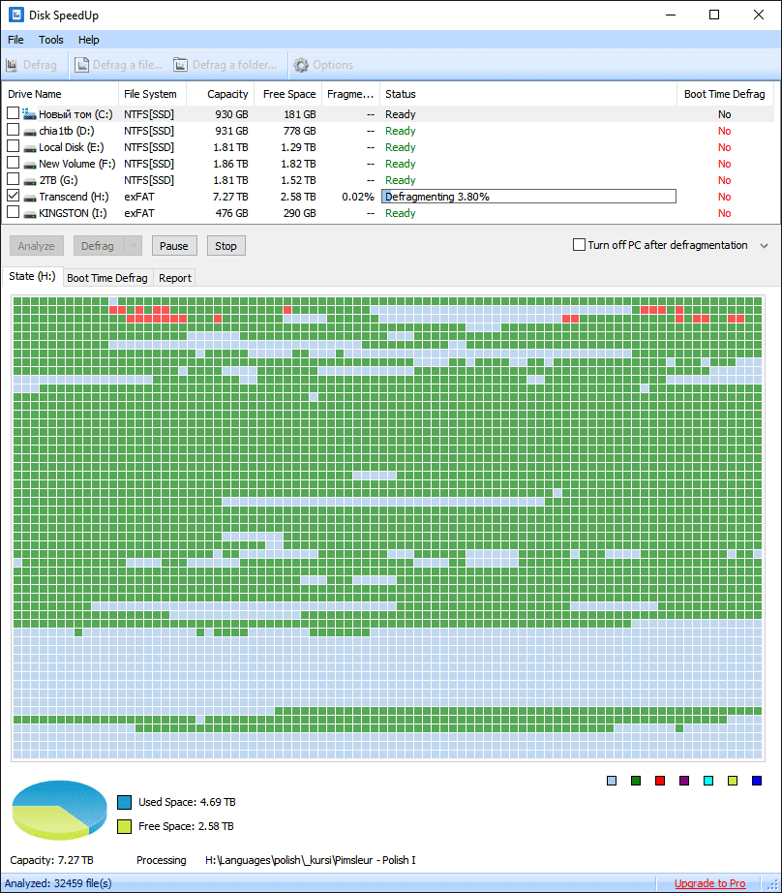Viewport: 782px width, 893px height.
Task: Check the chia1tb (D:) drive checkbox
Action: (14, 130)
